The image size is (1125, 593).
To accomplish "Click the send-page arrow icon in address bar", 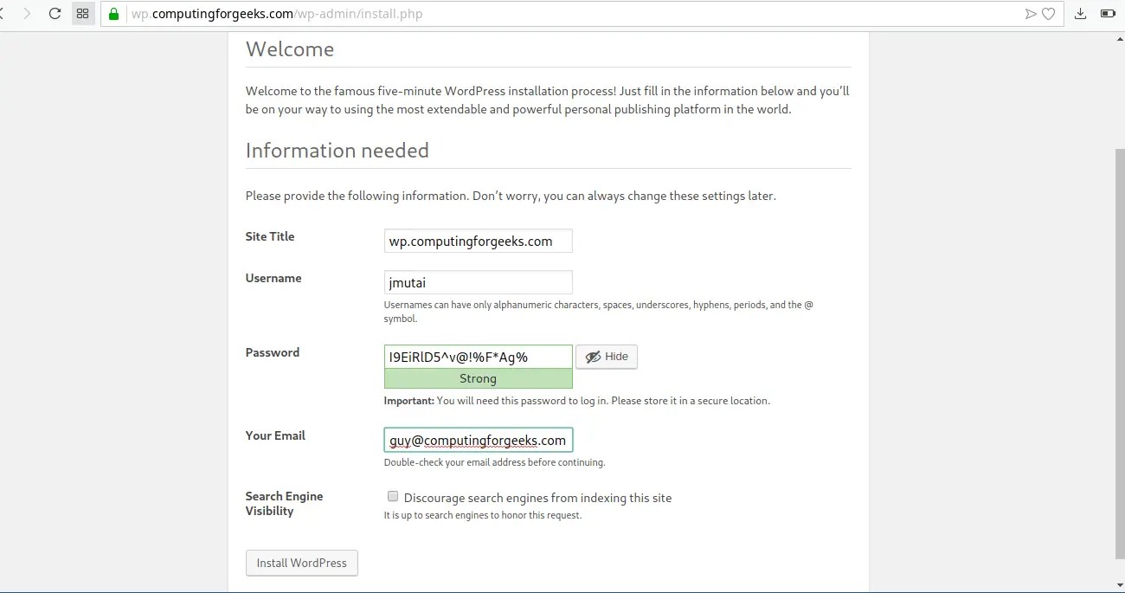I will coord(1031,14).
